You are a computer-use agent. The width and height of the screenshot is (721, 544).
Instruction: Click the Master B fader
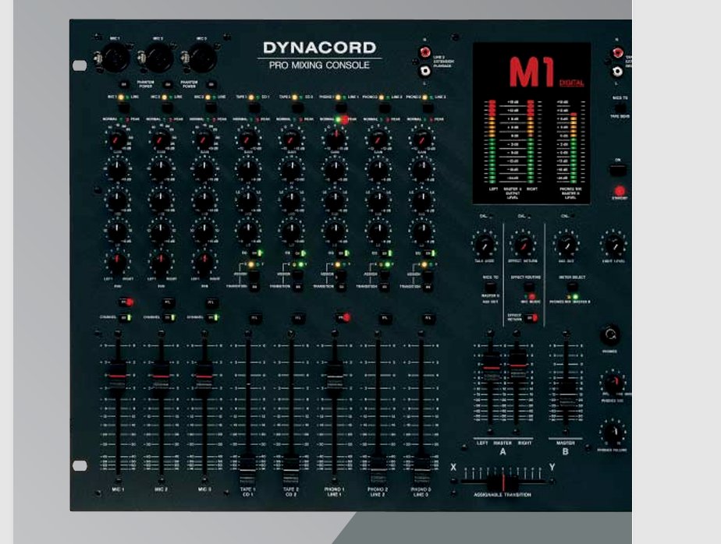tap(566, 396)
